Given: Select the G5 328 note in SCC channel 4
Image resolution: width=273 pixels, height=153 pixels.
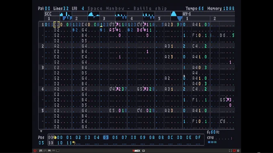Looking at the screenshot, I should (146, 89).
